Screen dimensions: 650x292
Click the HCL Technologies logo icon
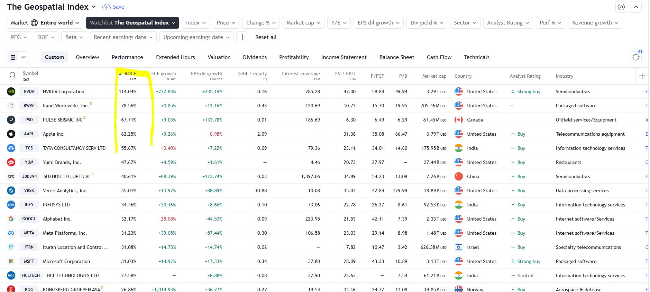[x=11, y=275]
